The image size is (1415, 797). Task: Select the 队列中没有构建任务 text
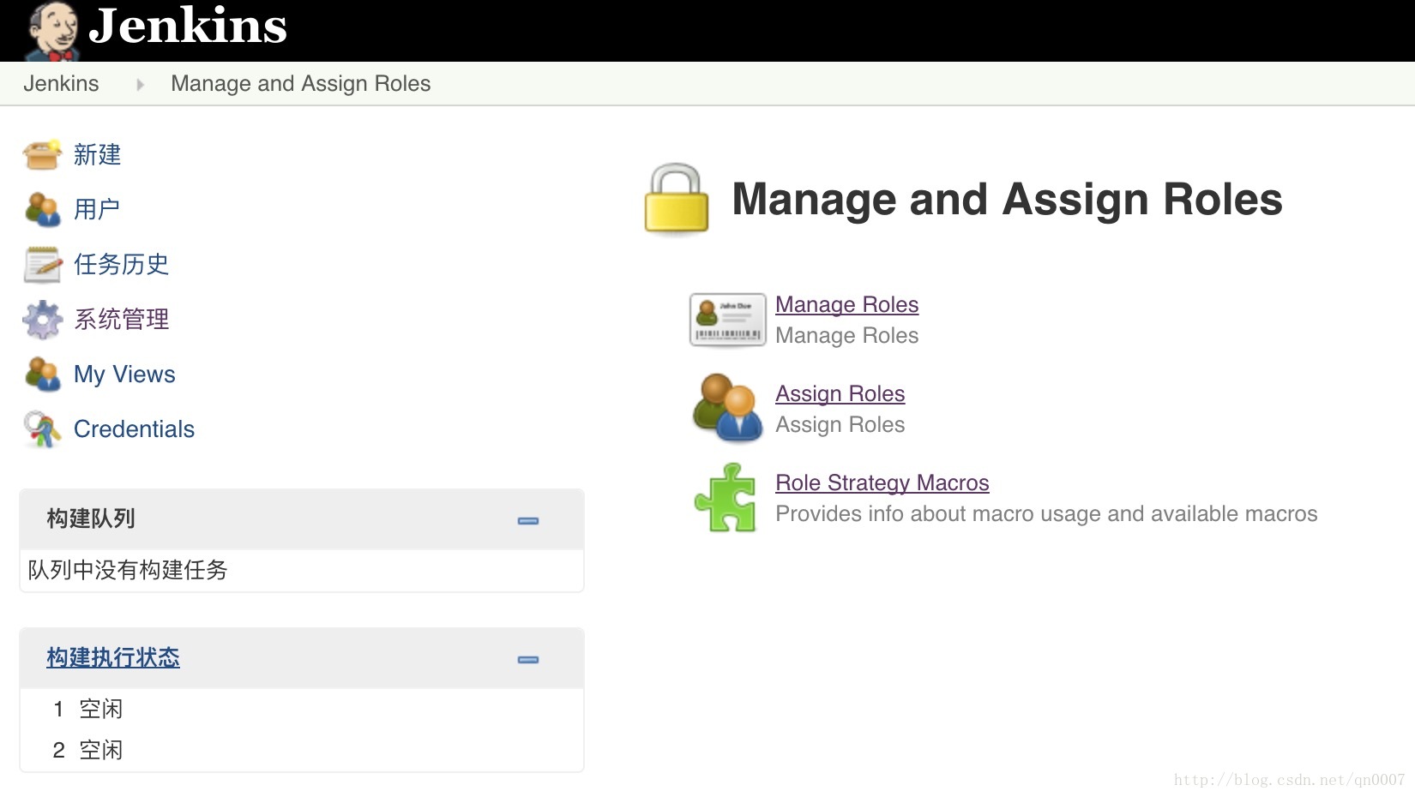coord(128,570)
